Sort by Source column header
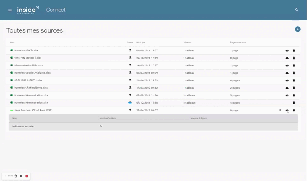The height and width of the screenshot is (181, 307). coord(130,42)
